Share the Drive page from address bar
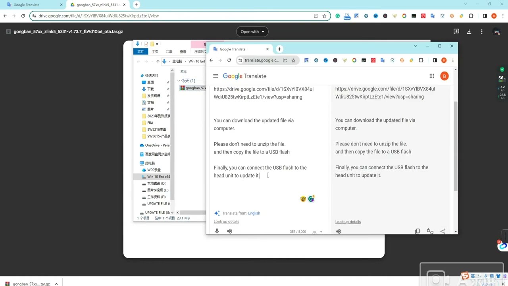The width and height of the screenshot is (508, 286). [x=316, y=16]
